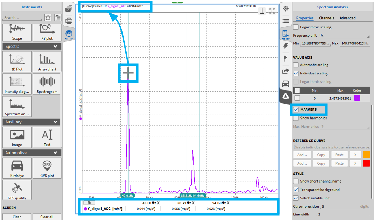
Task: Enable Logarithmic scaling for frequency axis
Action: click(296, 27)
